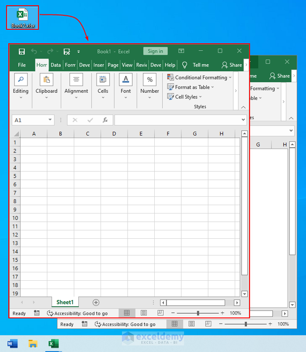Open Conditional Formatting dropdown in Book1

coord(199,77)
